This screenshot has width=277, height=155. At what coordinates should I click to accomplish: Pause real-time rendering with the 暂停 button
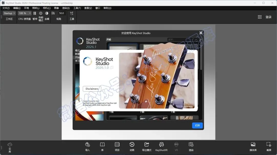pyautogui.click(x=35, y=13)
